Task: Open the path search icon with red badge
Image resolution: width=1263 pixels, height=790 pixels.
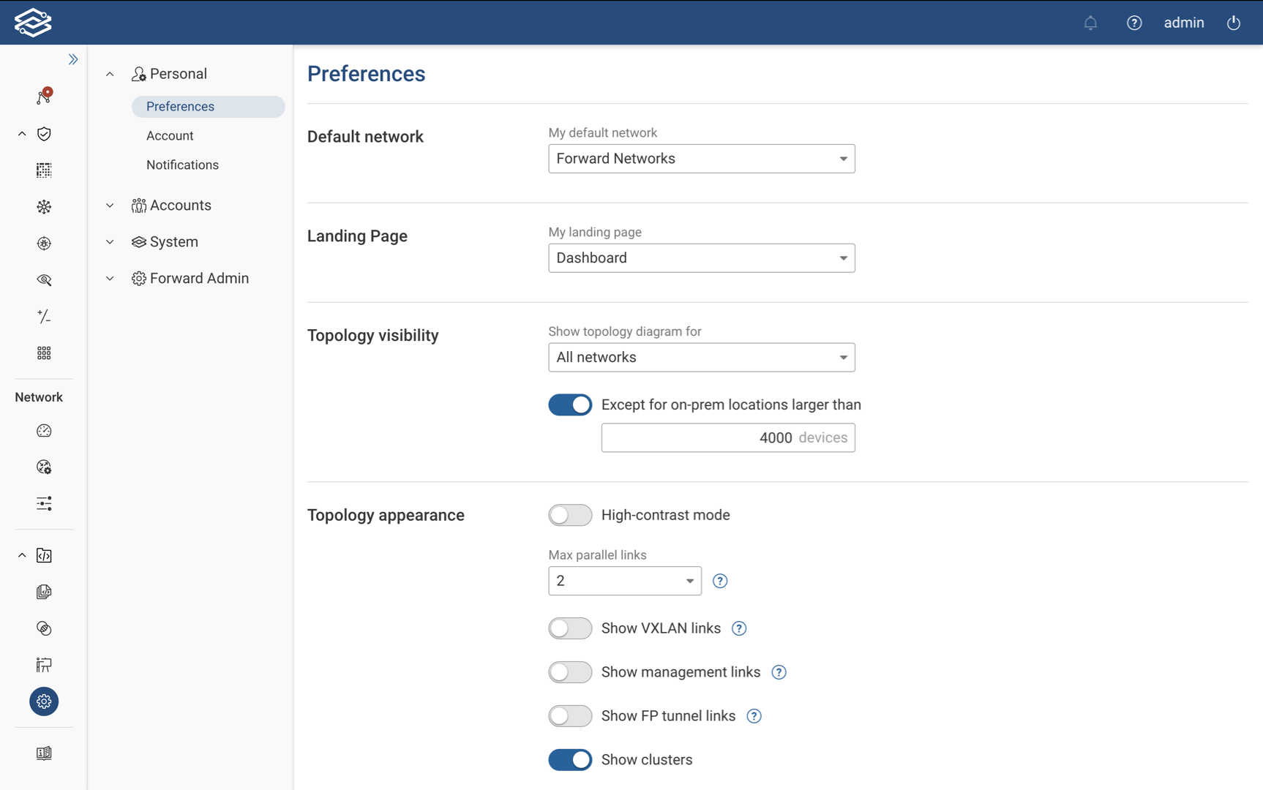Action: click(x=44, y=97)
